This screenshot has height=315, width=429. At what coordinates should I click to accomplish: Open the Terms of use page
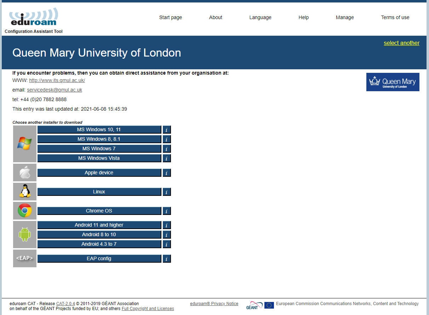click(395, 17)
